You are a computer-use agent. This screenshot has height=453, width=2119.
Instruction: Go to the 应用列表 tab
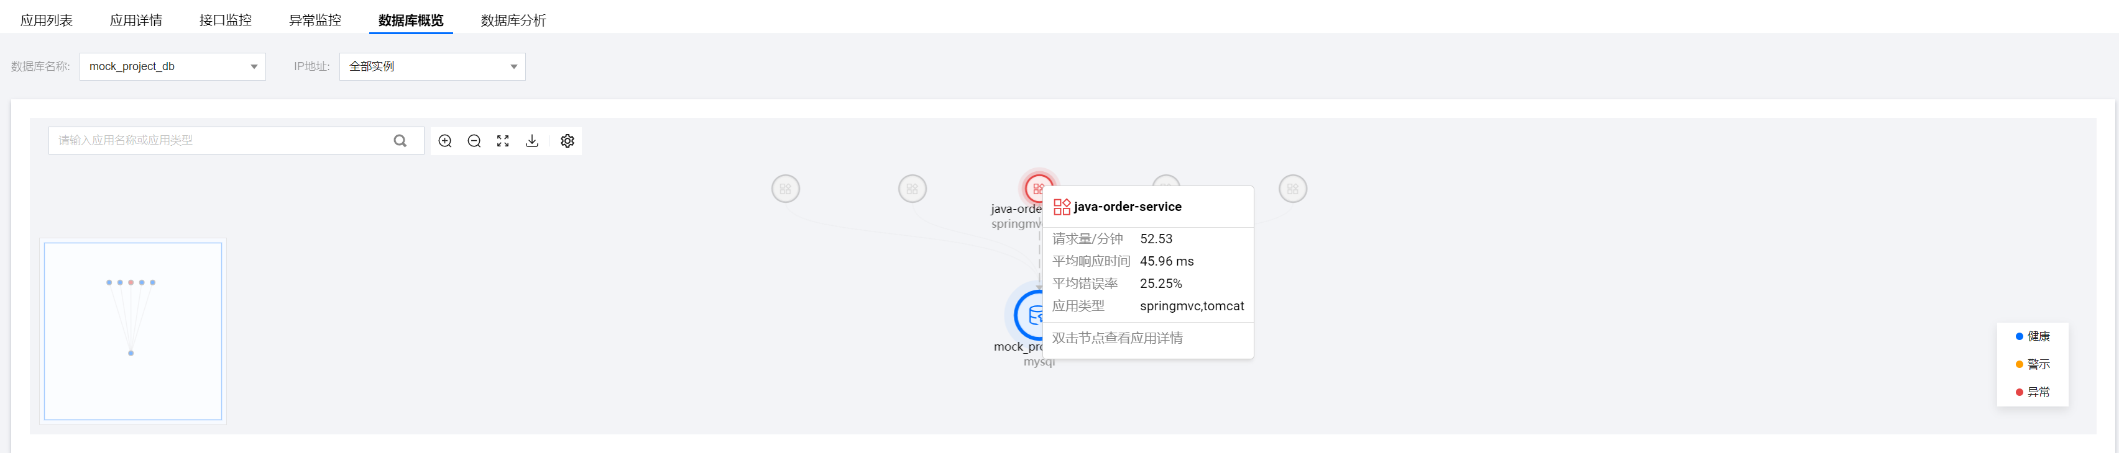[x=47, y=20]
